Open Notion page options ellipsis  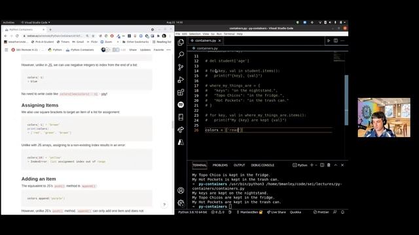pyautogui.click(x=168, y=50)
